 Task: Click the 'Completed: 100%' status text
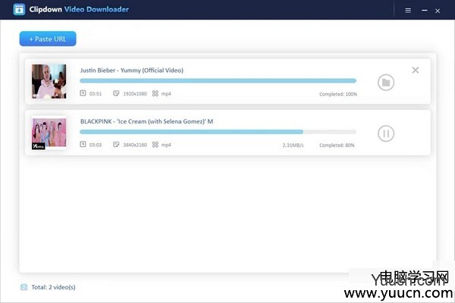(338, 94)
